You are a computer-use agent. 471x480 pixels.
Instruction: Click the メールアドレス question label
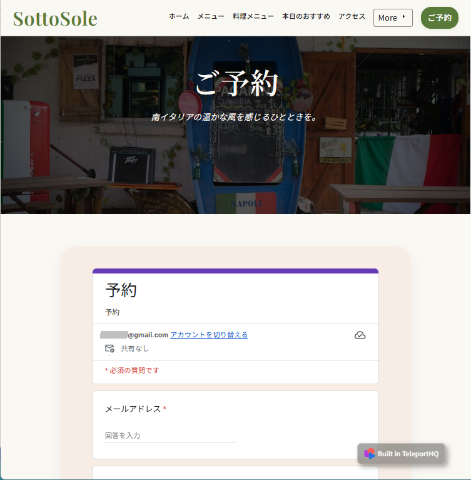(x=133, y=409)
